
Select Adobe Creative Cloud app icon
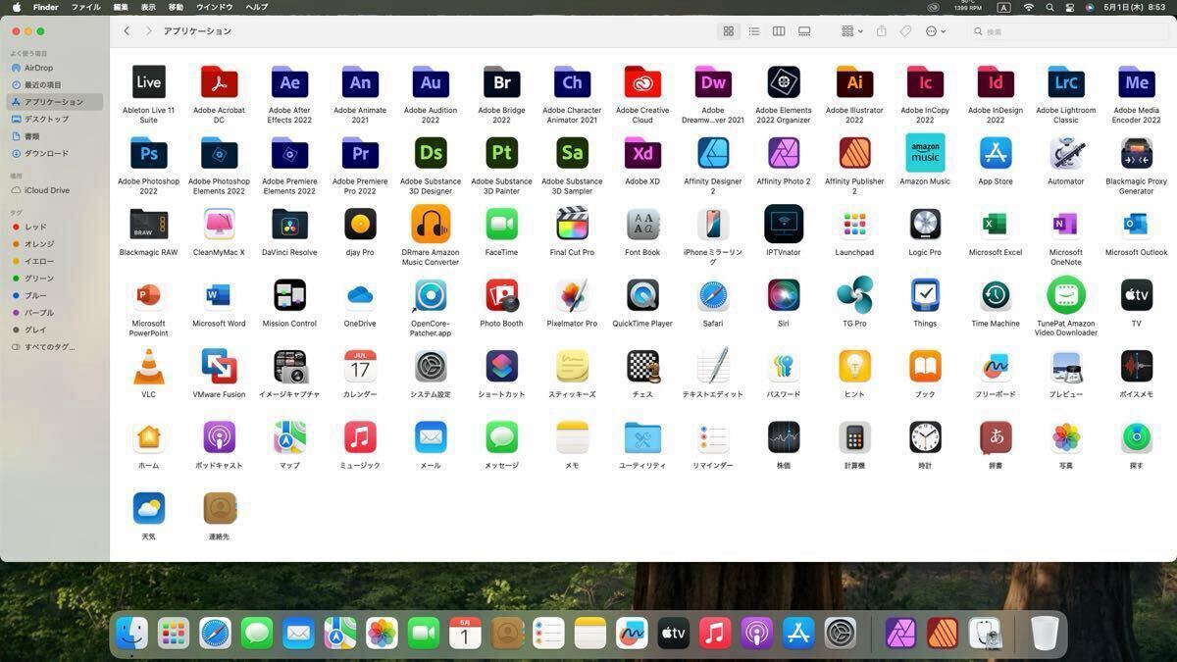click(x=642, y=82)
